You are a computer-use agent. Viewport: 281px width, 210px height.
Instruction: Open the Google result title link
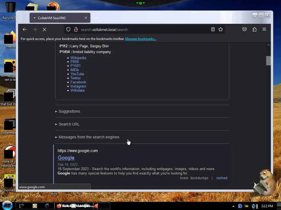66,158
